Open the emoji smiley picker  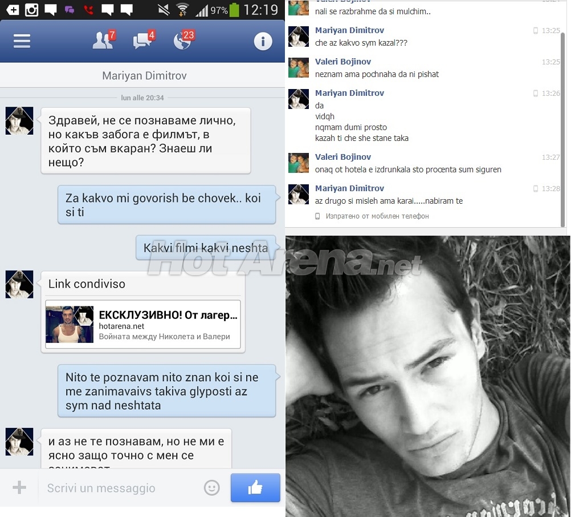click(211, 487)
